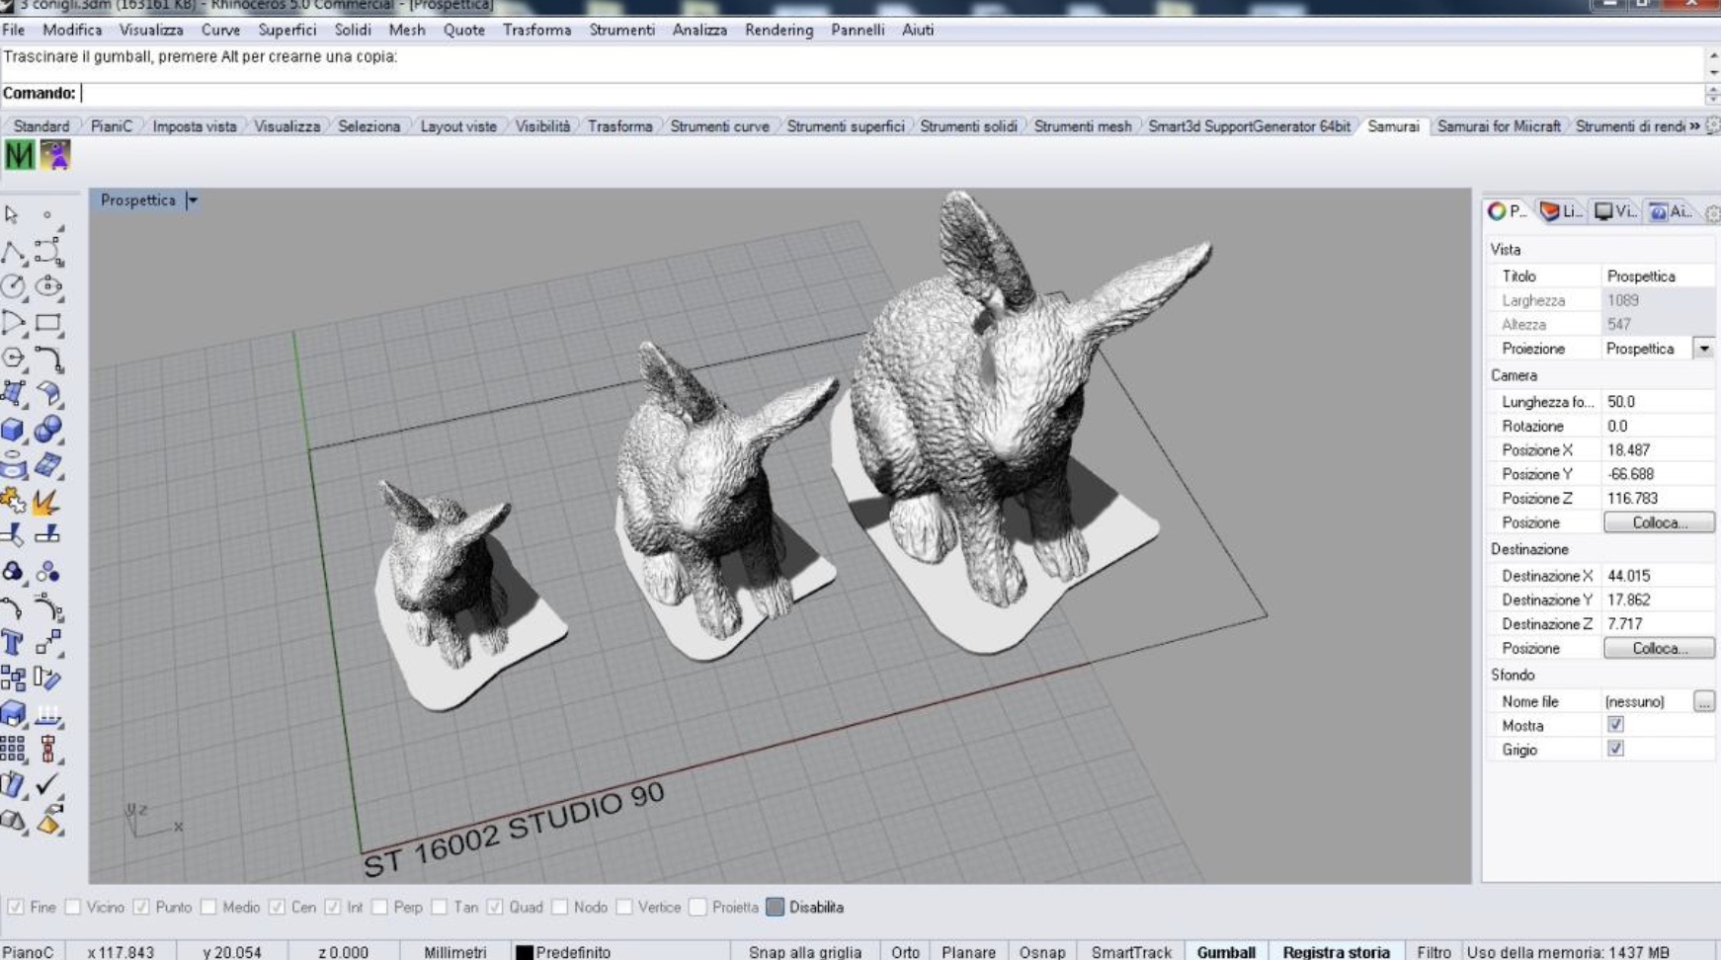Image resolution: width=1721 pixels, height=960 pixels.
Task: Click Colloca button under Destinazione
Action: pos(1659,648)
